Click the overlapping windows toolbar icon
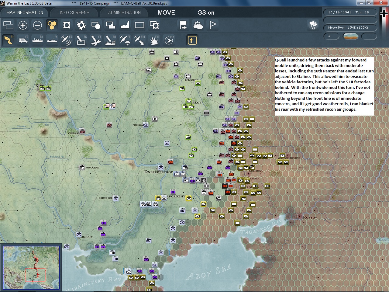The width and height of the screenshot is (389, 292). 8,25
